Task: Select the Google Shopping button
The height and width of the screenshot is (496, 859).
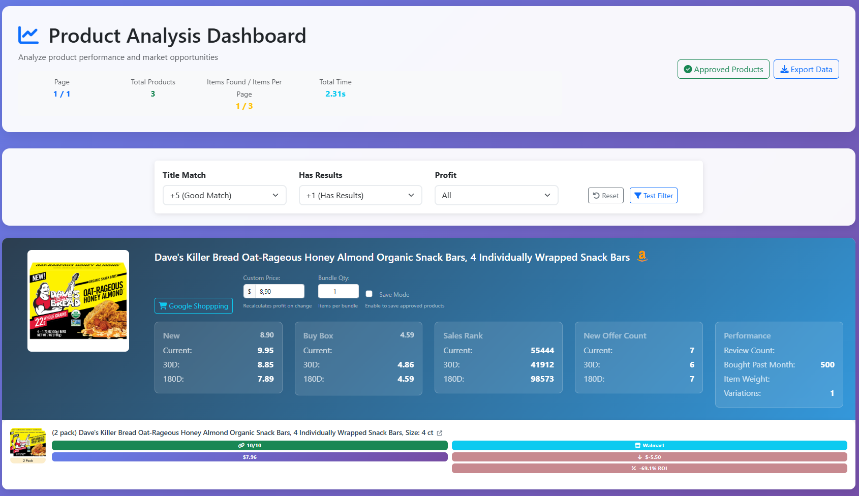Action: 193,305
